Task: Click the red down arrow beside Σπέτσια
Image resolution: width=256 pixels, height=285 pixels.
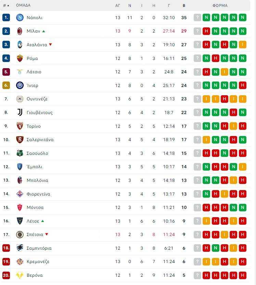Action: coord(47,234)
